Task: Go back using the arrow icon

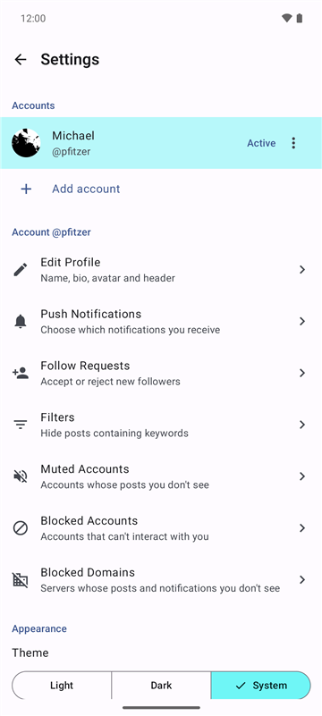Action: pos(21,59)
